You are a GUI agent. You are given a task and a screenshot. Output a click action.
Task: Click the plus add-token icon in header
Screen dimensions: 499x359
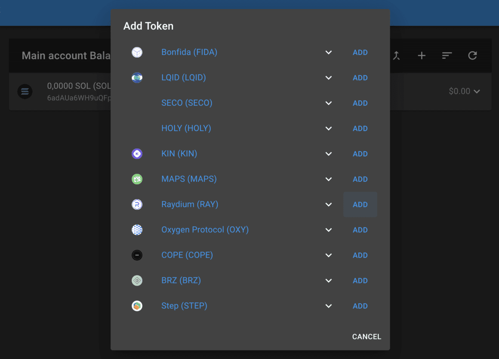[422, 55]
